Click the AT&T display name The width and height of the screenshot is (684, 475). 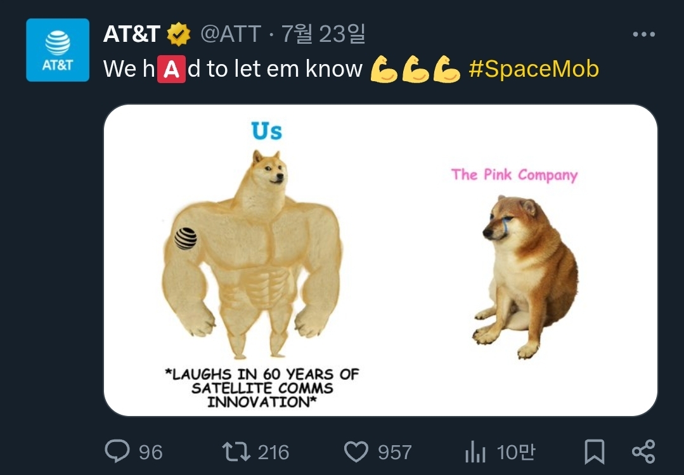(132, 34)
